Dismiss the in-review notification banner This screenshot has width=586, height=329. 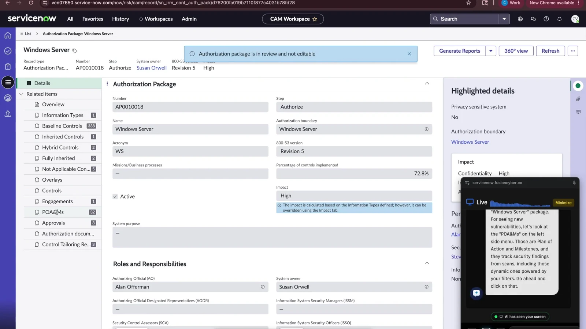(x=409, y=54)
